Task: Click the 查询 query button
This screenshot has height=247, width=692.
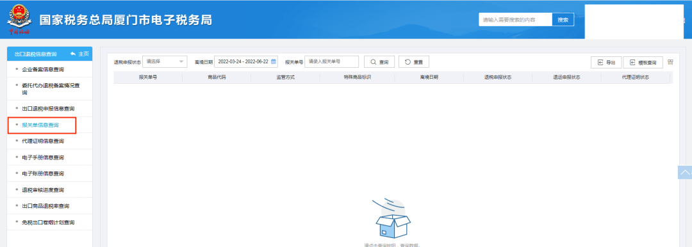Action: 379,62
